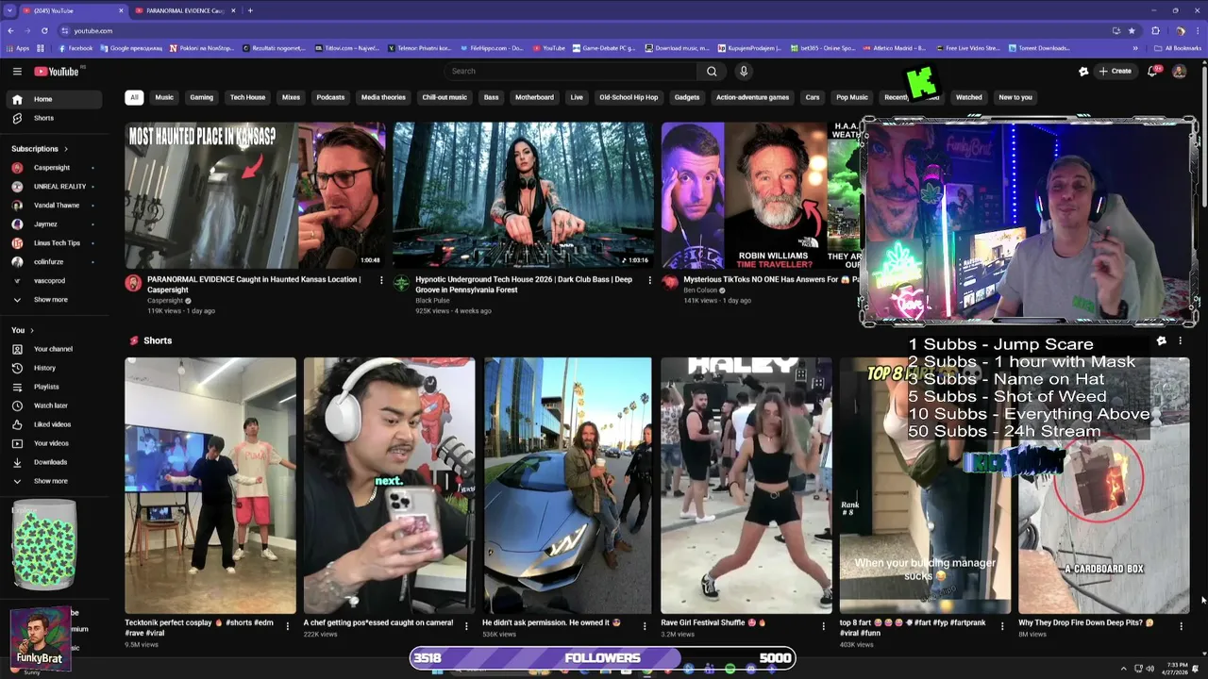Open Downloads in the sidebar
1208x679 pixels.
pyautogui.click(x=55, y=462)
